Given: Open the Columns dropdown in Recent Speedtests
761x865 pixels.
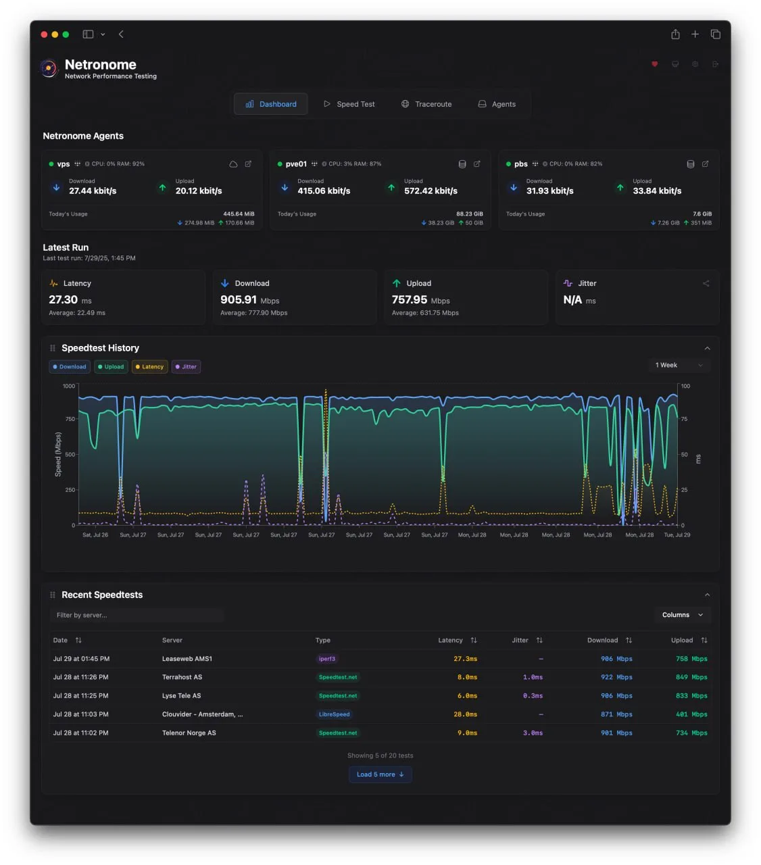Looking at the screenshot, I should [x=683, y=615].
